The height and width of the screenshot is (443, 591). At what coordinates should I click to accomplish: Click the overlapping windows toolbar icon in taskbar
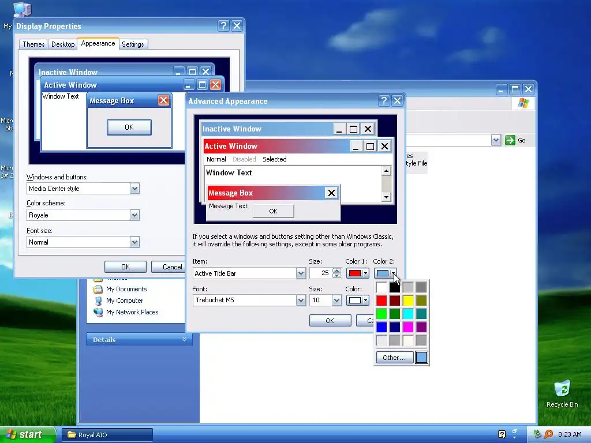coord(514,431)
